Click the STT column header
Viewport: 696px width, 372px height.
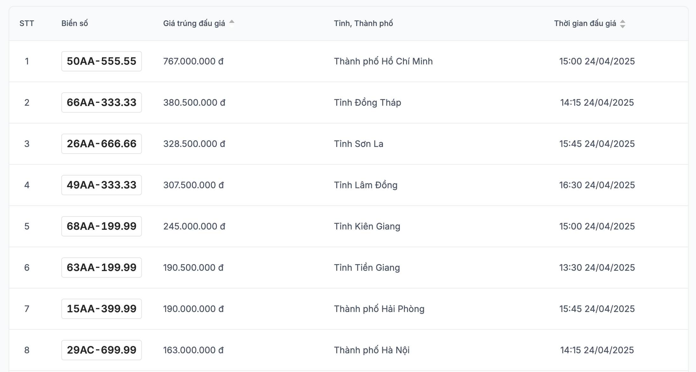pos(27,23)
